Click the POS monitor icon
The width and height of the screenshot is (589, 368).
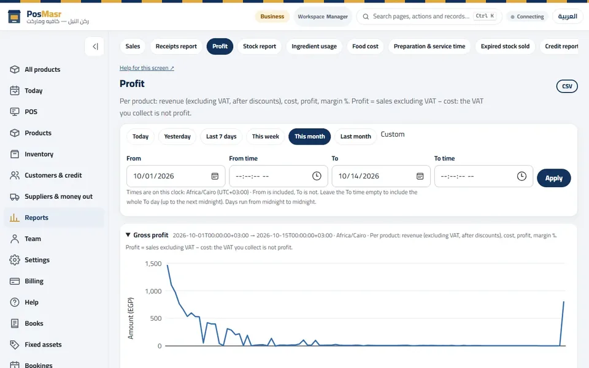click(15, 112)
